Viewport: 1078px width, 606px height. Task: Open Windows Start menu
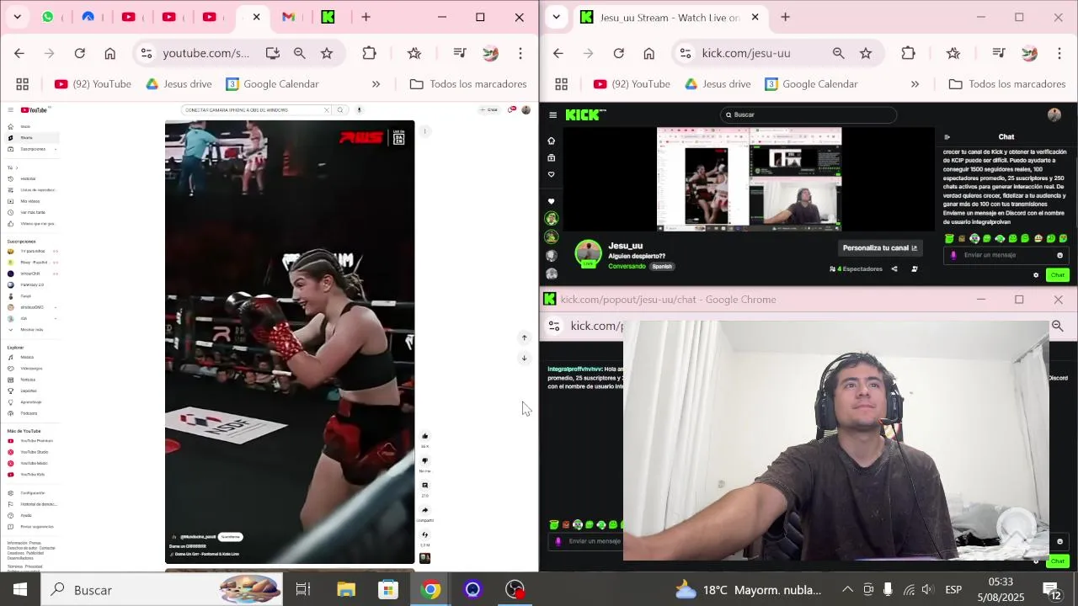[19, 590]
